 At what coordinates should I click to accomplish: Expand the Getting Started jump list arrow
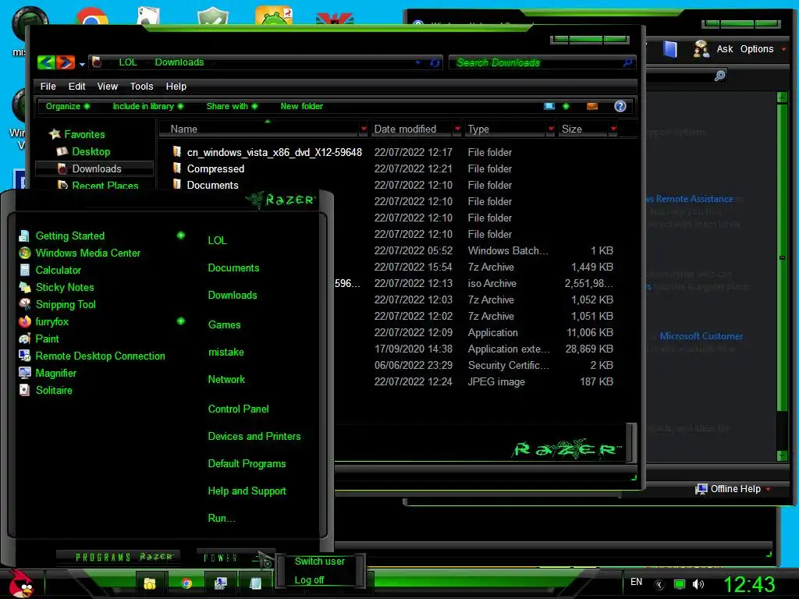pyautogui.click(x=180, y=236)
